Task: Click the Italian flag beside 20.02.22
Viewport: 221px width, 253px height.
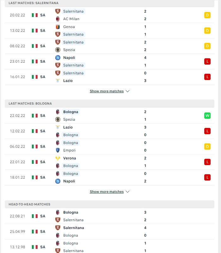Action: tap(35, 15)
